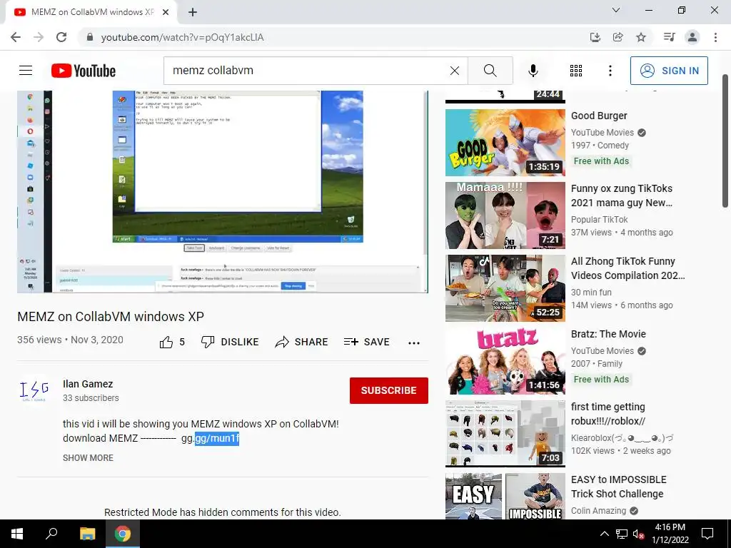Viewport: 731px width, 548px height.
Task: Open Chrome three-dot menu
Action: click(x=715, y=37)
